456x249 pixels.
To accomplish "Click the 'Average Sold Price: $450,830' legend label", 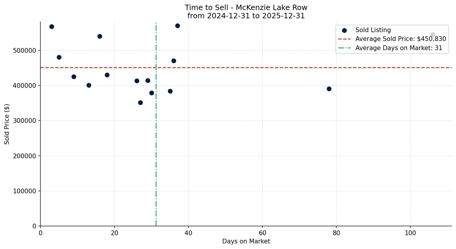I will tap(401, 39).
